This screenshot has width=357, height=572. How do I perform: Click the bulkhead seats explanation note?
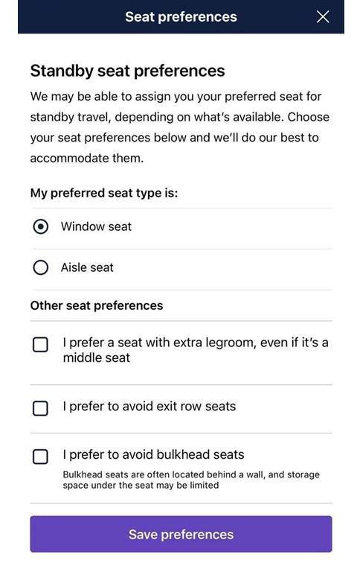191,480
